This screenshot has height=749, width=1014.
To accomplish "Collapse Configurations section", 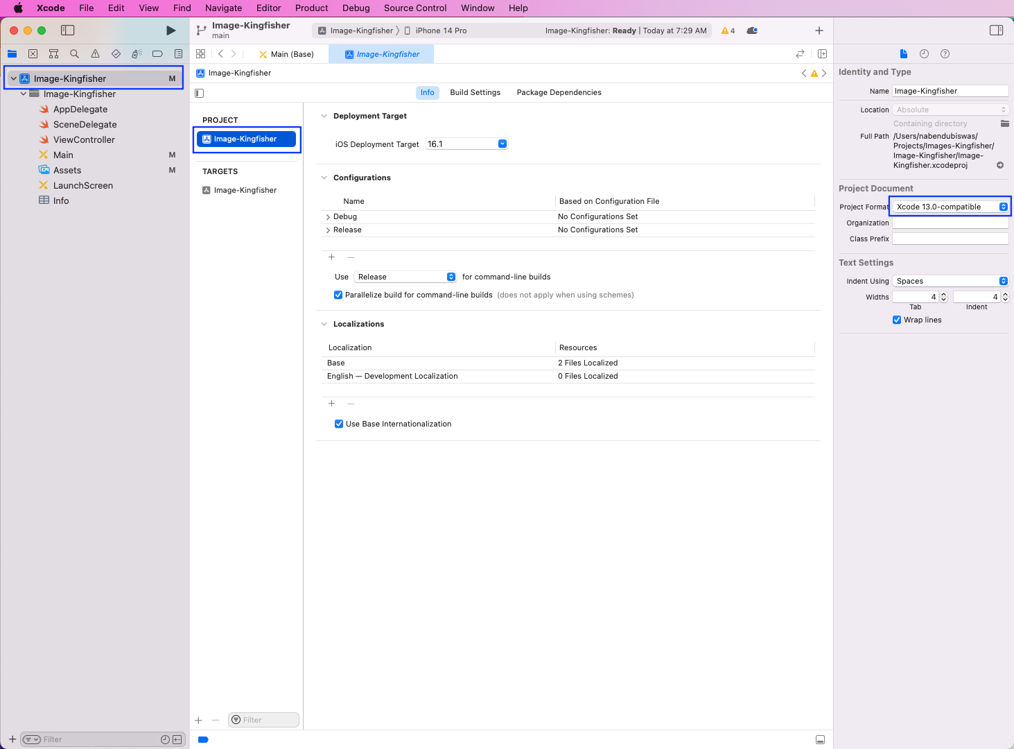I will (x=324, y=178).
